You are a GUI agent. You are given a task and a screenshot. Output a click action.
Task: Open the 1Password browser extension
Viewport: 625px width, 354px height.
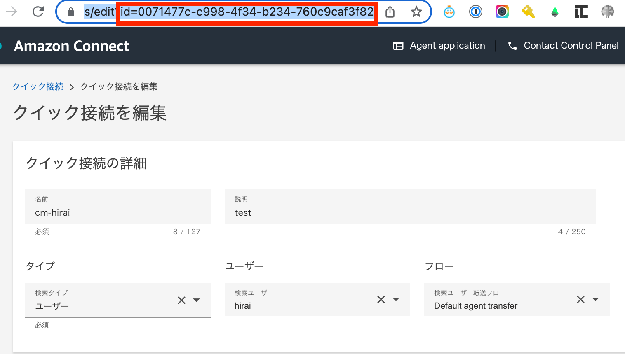coord(475,12)
